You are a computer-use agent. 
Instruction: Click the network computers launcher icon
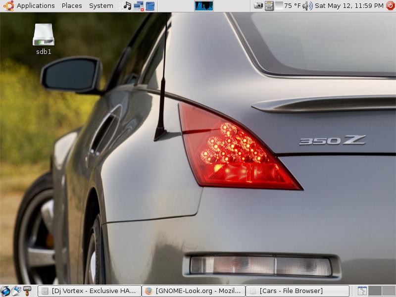tap(139, 6)
